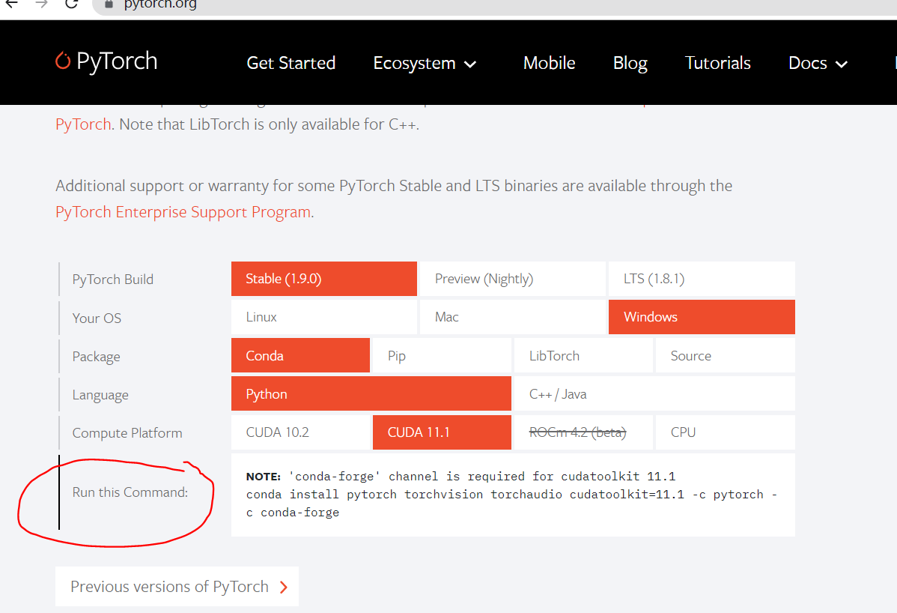Go to the Blog page
Screen dimensions: 897x613
point(630,63)
